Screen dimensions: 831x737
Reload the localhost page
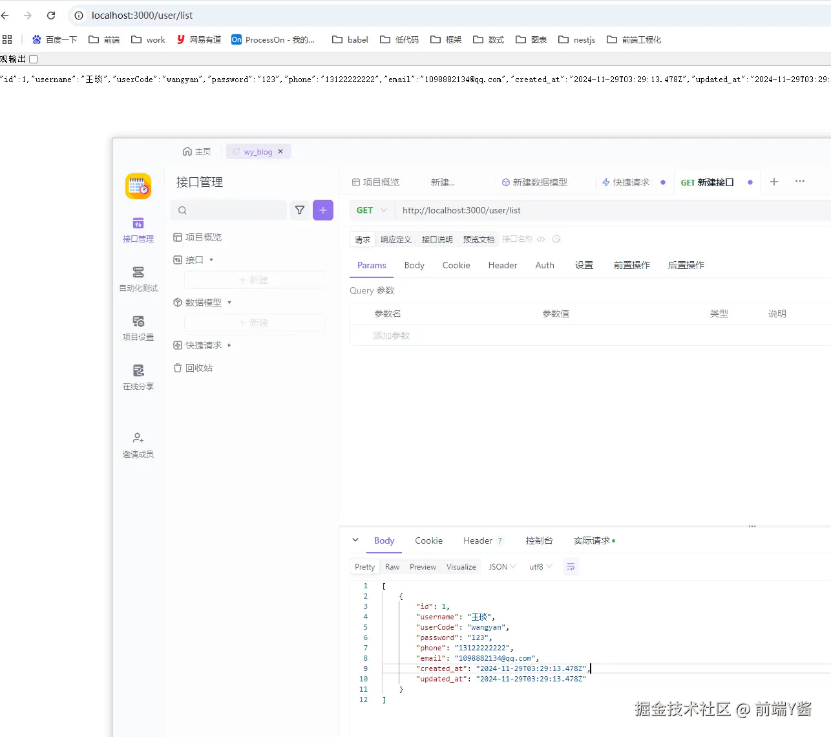pyautogui.click(x=51, y=16)
